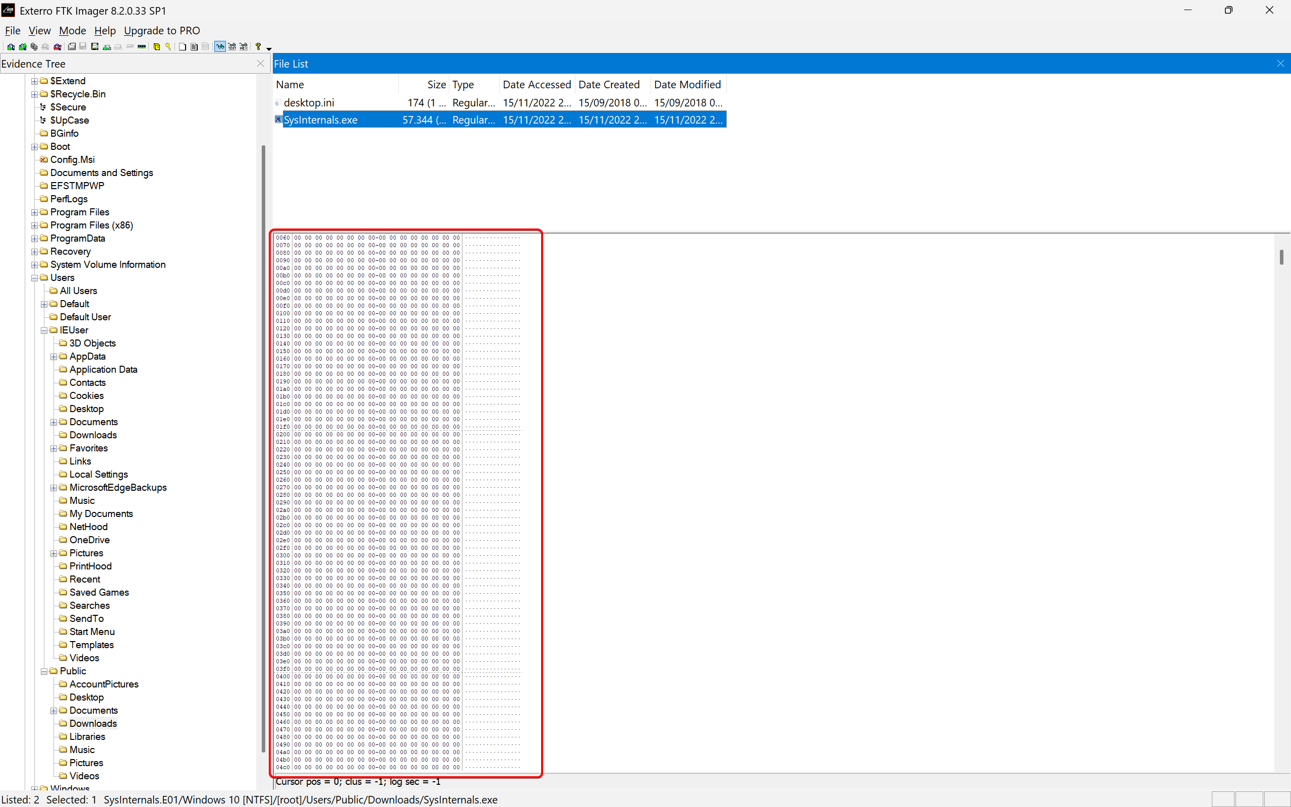Switch viewer to TEXT mode icon
1291x807 pixels.
pos(231,47)
